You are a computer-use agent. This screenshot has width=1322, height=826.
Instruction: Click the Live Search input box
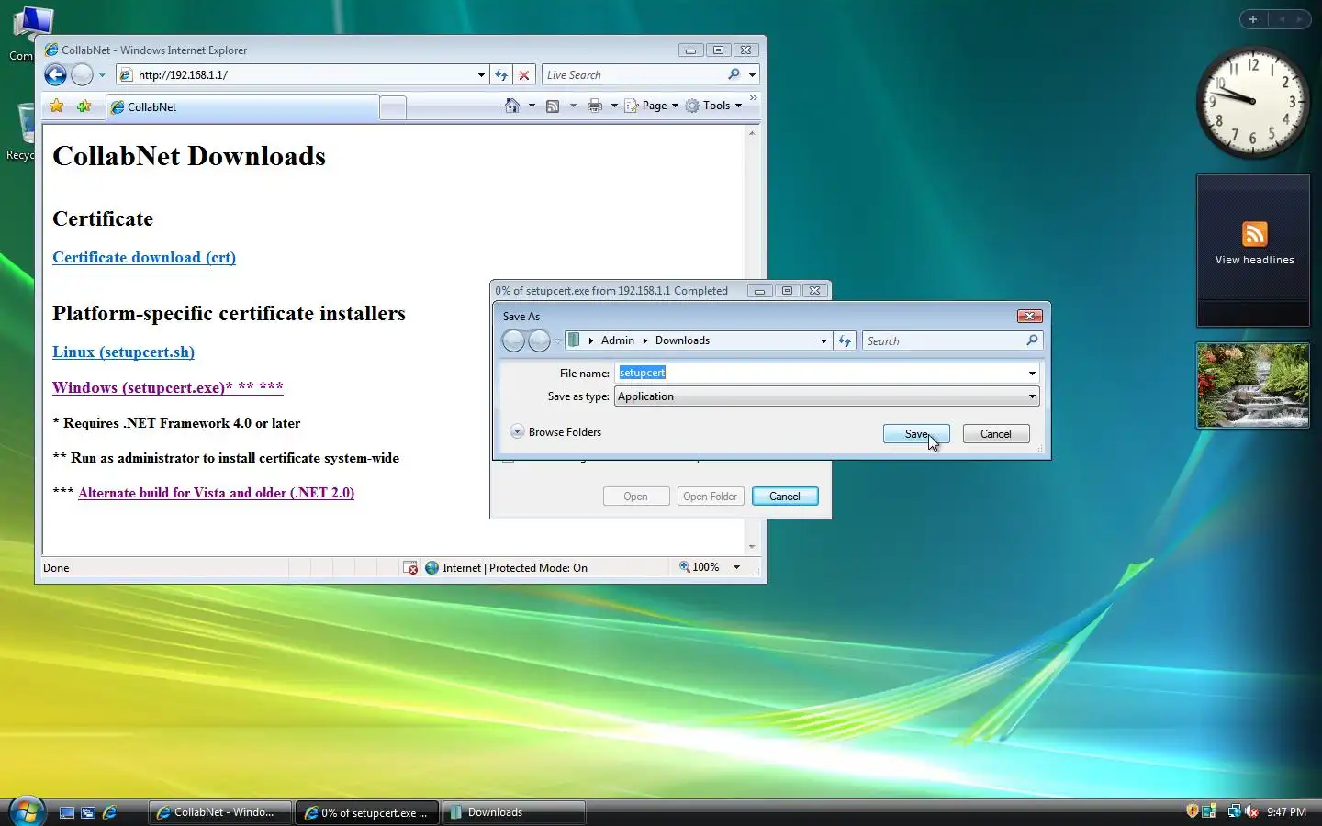click(633, 75)
